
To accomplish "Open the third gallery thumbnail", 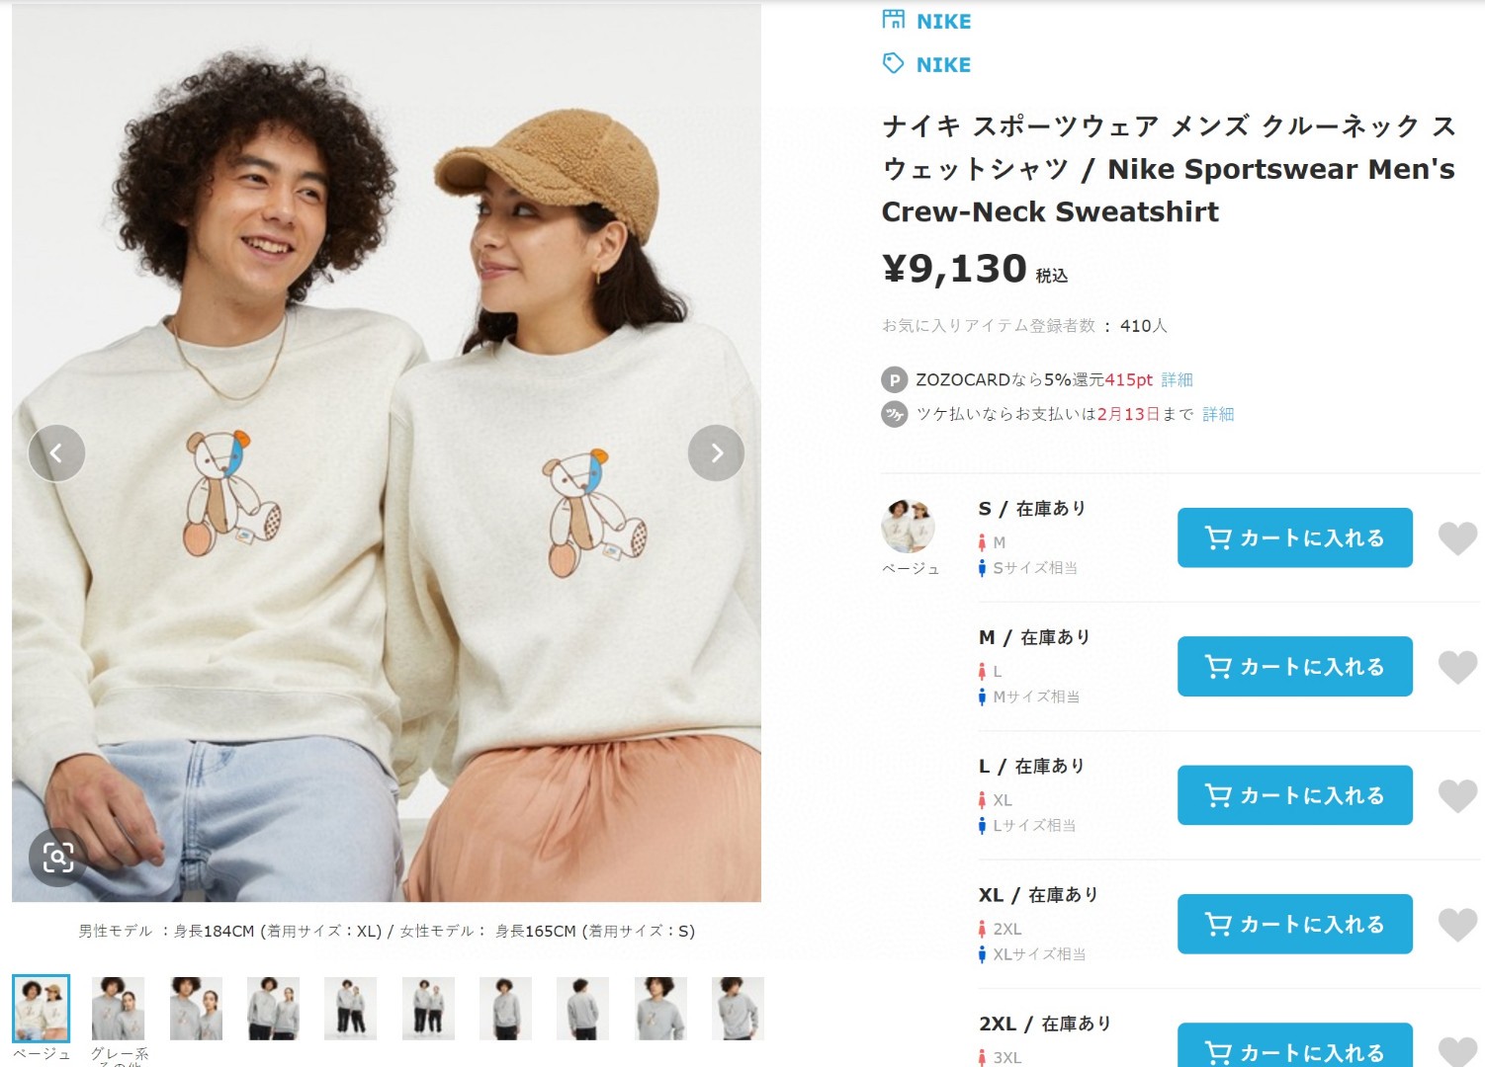I will 196,1009.
